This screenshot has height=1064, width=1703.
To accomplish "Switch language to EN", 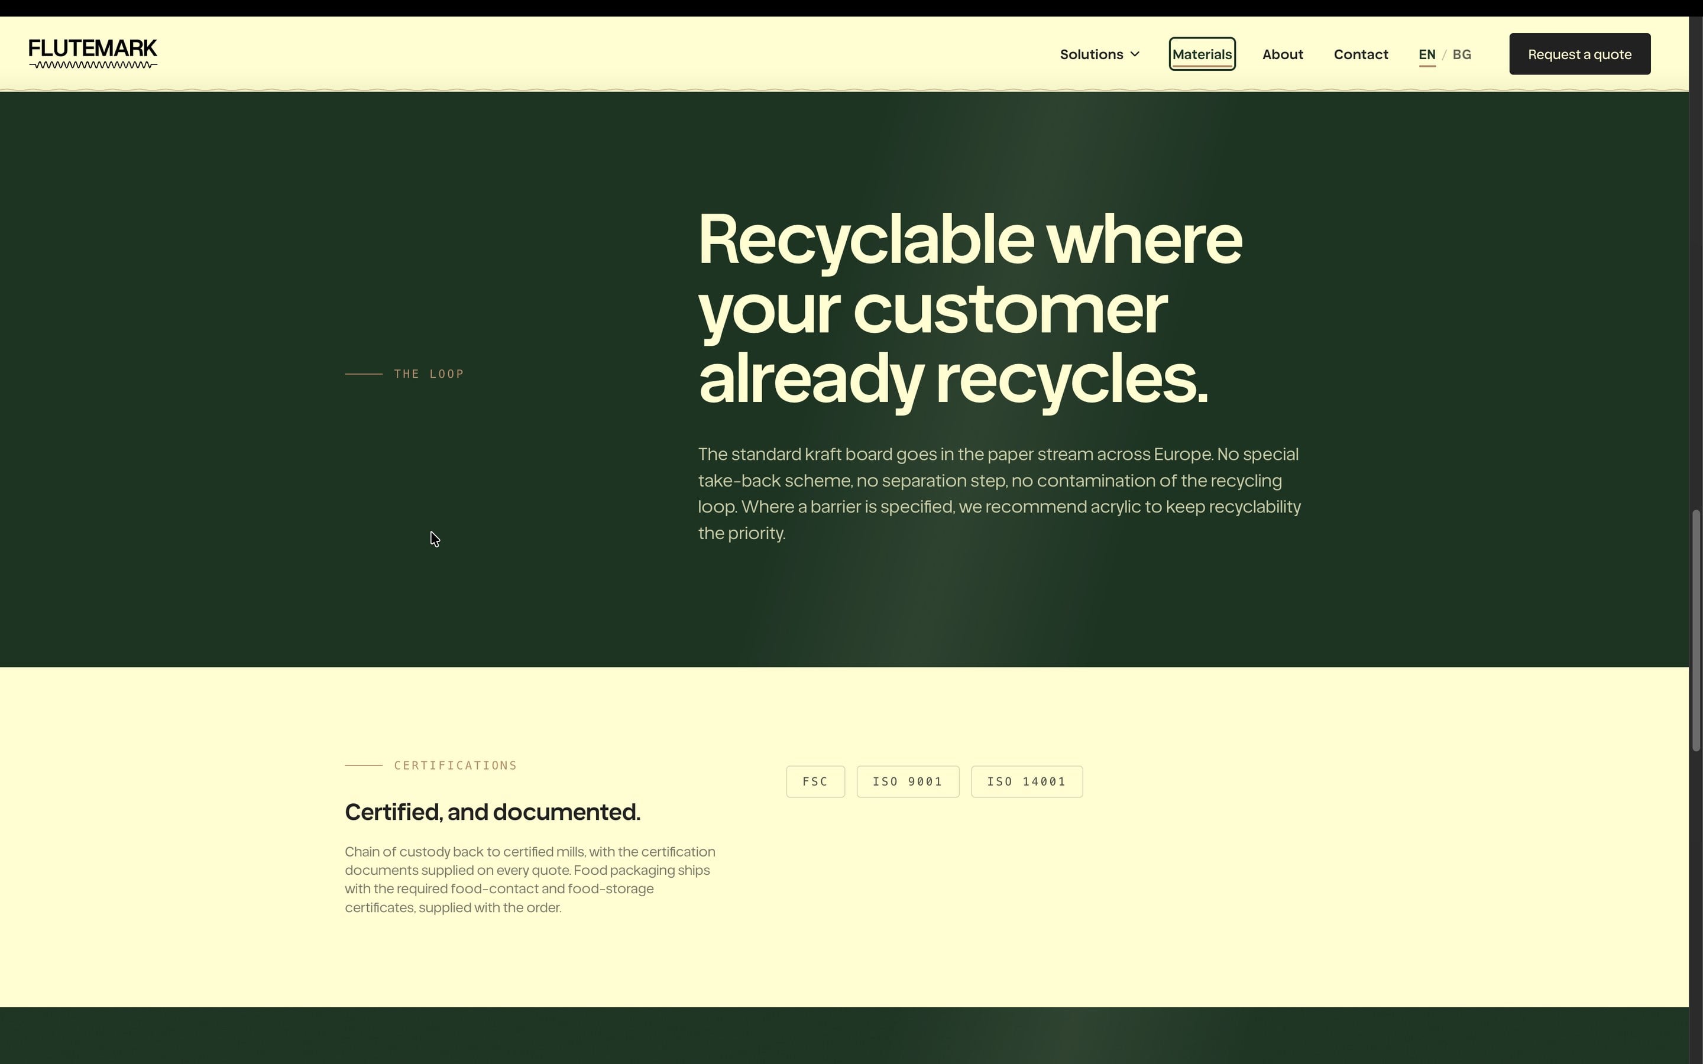I will pos(1426,55).
